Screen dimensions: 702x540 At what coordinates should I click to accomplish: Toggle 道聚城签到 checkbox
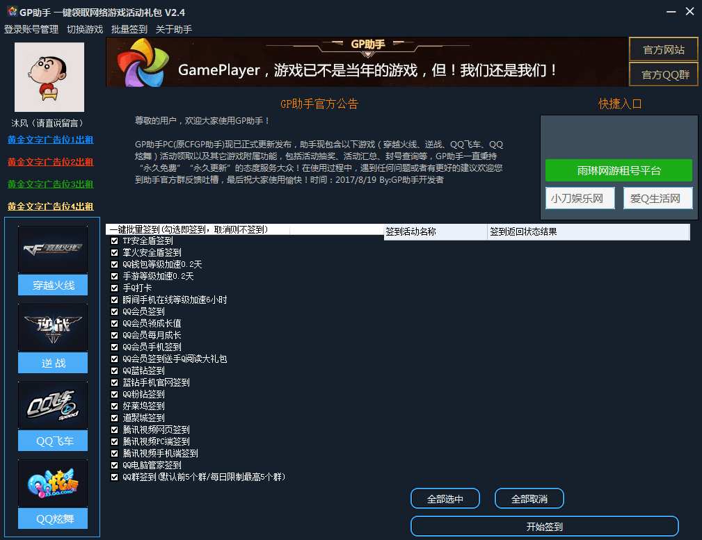click(115, 418)
